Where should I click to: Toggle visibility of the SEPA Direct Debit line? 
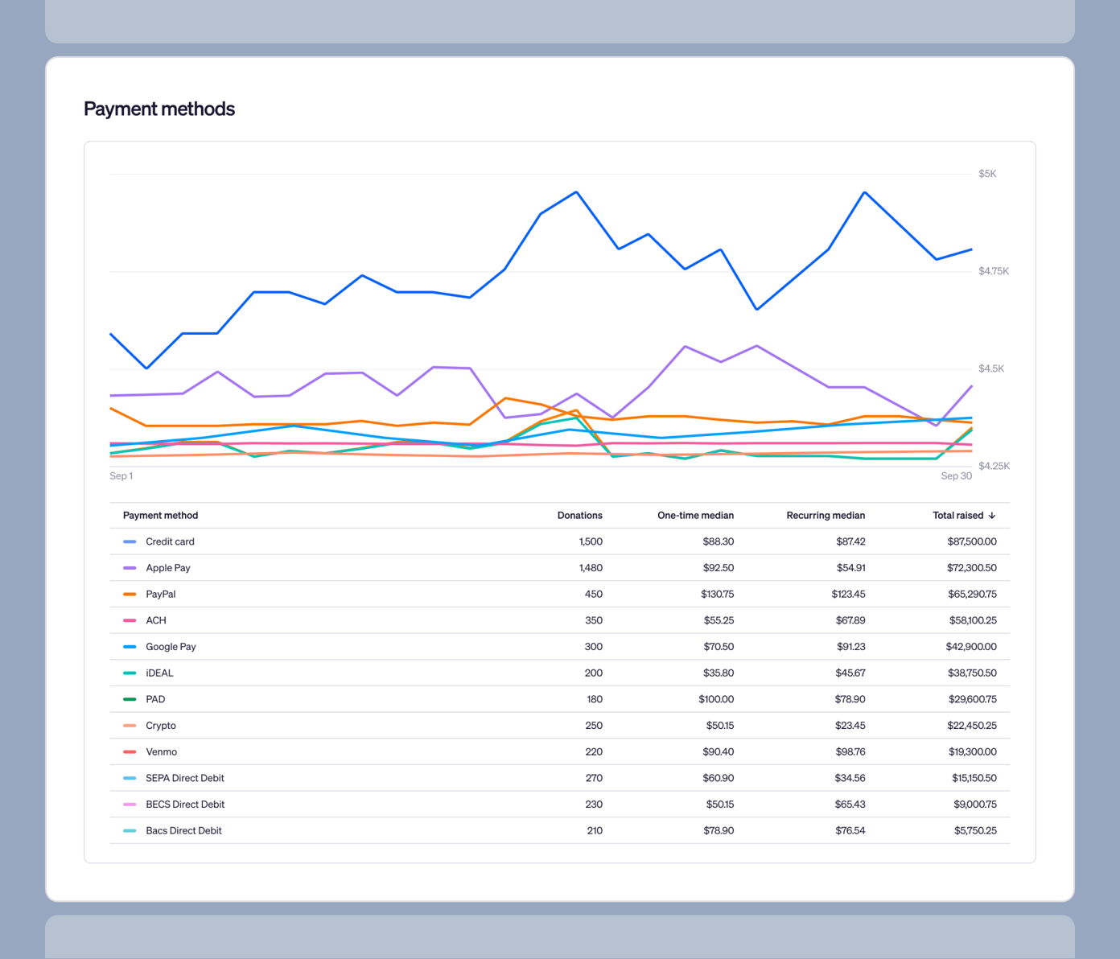(130, 778)
